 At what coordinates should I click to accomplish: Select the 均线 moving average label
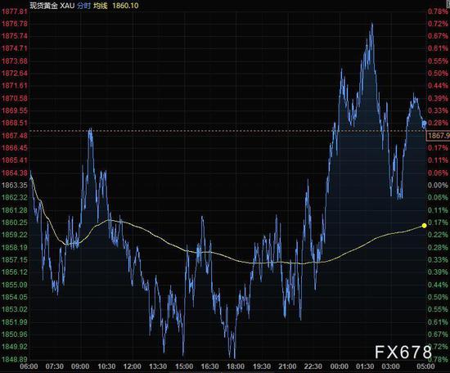(101, 6)
